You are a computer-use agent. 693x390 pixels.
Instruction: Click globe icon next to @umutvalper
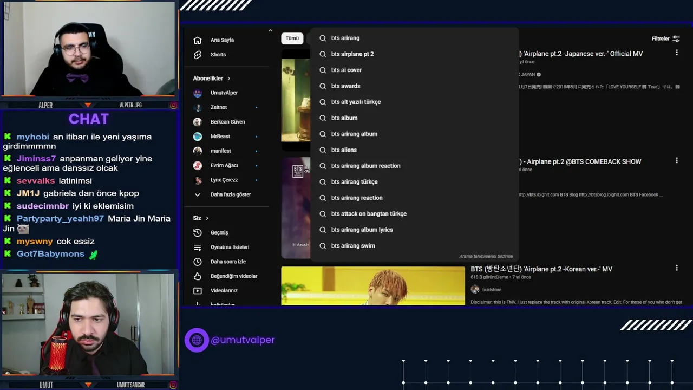click(x=197, y=340)
